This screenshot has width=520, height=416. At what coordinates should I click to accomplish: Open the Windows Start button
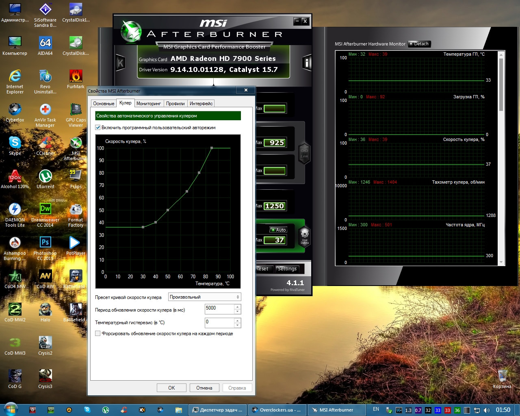click(x=11, y=409)
